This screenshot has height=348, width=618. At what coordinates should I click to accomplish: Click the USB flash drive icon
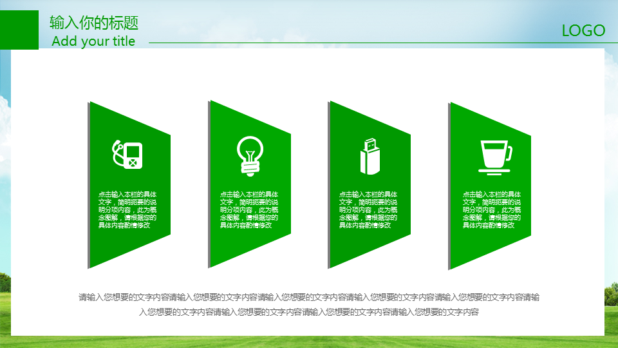click(x=370, y=157)
